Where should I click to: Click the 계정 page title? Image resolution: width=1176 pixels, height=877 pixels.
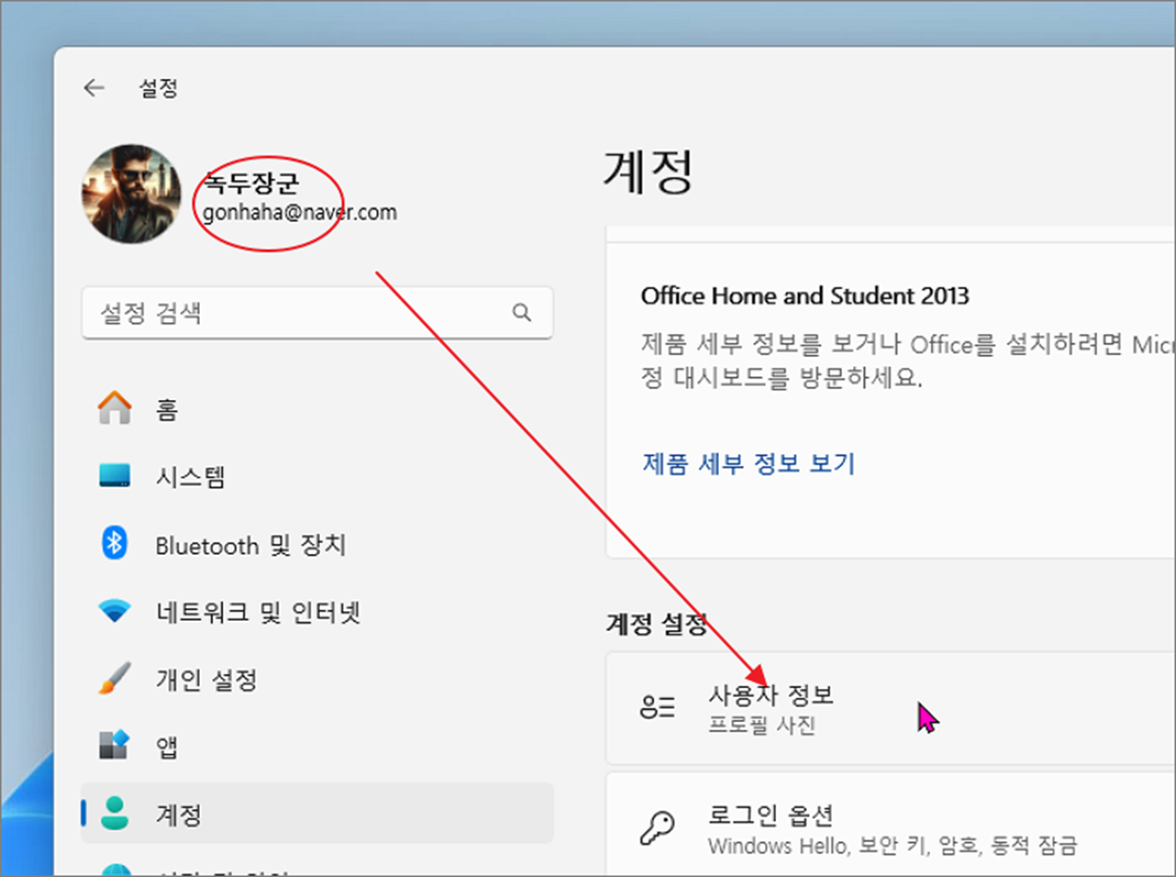click(x=648, y=172)
